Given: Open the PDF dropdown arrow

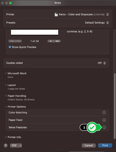Looking at the screenshot, I should coord(20,145).
